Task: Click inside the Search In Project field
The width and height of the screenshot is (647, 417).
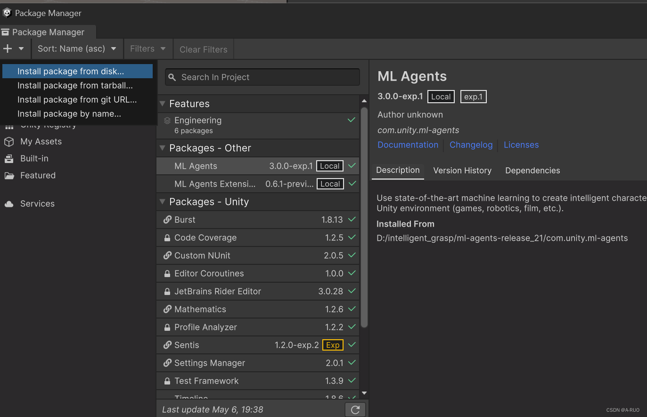Action: (262, 77)
